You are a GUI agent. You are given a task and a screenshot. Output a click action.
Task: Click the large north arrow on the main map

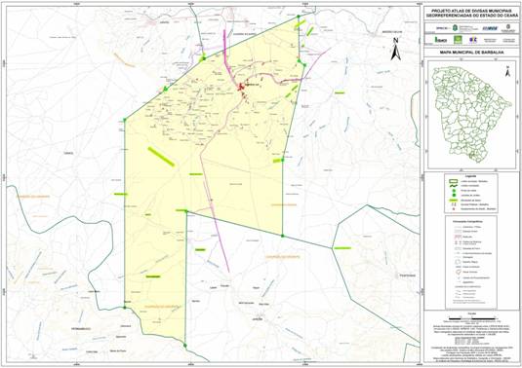pos(395,49)
